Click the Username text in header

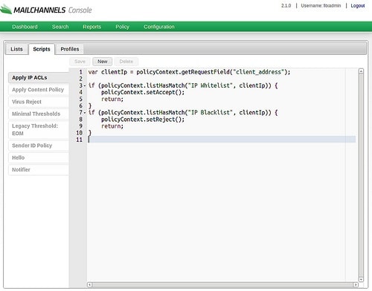(321, 6)
